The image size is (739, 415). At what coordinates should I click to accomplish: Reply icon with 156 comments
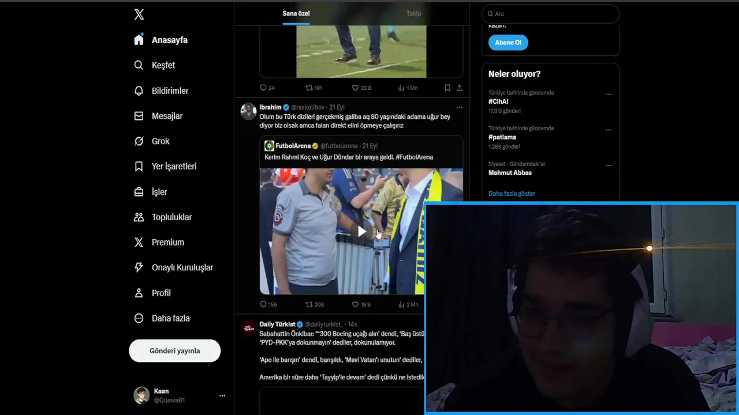pos(263,304)
